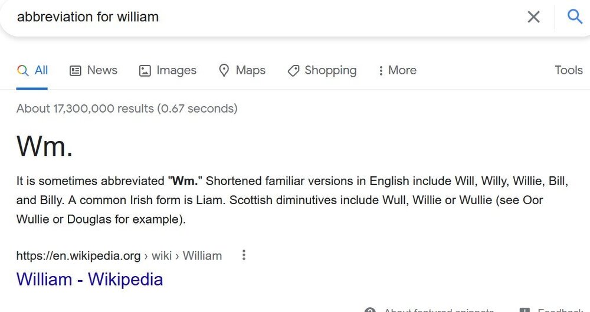Screen dimensions: 590x312
Task: Open the William - Wikipedia result link
Action: click(90, 279)
